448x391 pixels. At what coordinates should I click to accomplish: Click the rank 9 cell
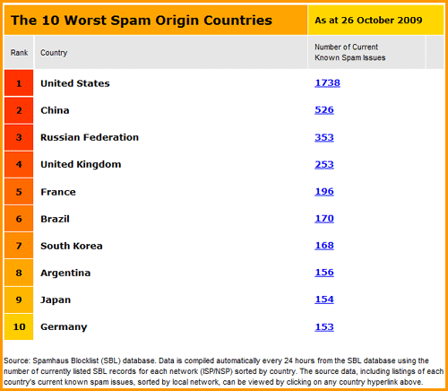click(19, 300)
